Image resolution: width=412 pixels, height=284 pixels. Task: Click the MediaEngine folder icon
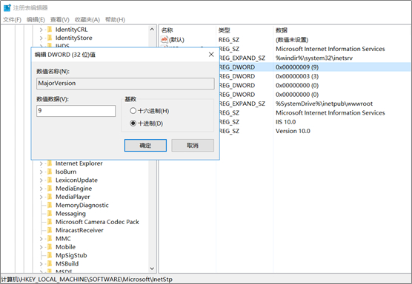[x=50, y=189]
